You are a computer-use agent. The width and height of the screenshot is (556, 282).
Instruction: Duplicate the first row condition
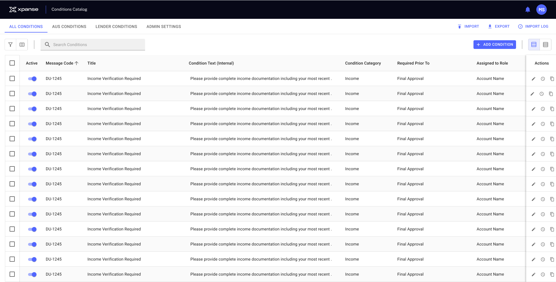pyautogui.click(x=552, y=79)
